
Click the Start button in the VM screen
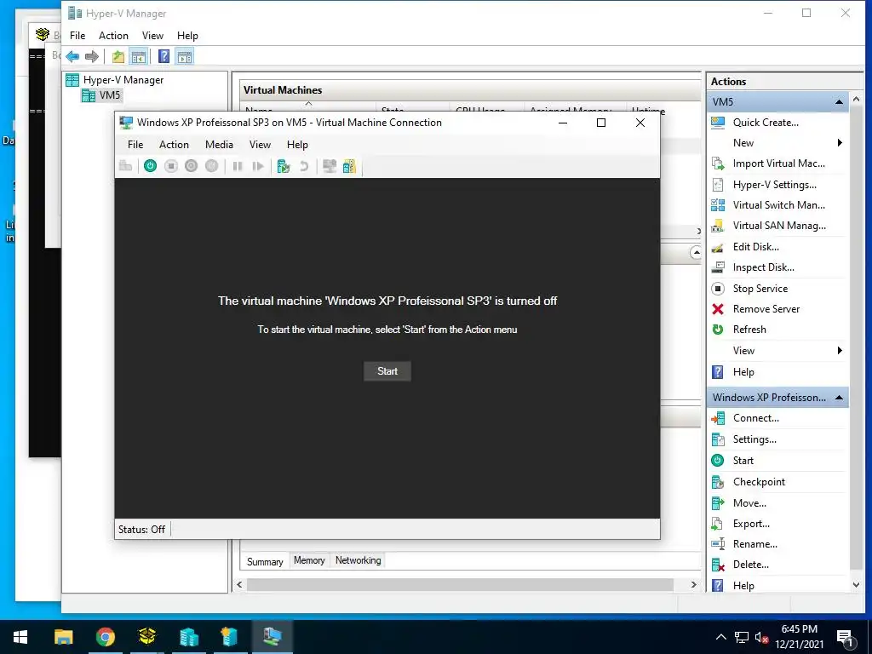387,371
